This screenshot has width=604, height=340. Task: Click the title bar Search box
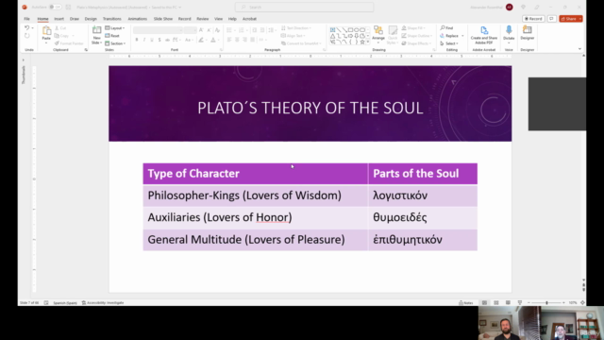click(304, 7)
